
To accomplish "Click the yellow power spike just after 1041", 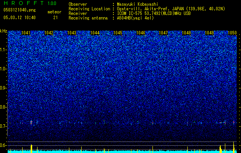I will [31, 148].
